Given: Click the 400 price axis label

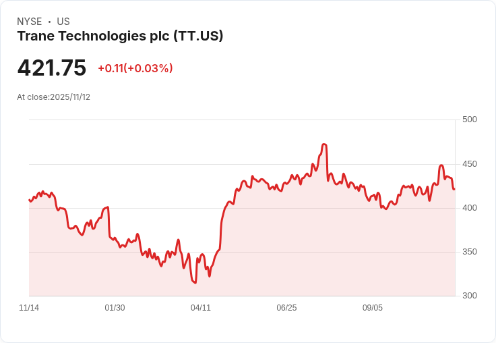Looking at the screenshot, I should [470, 208].
